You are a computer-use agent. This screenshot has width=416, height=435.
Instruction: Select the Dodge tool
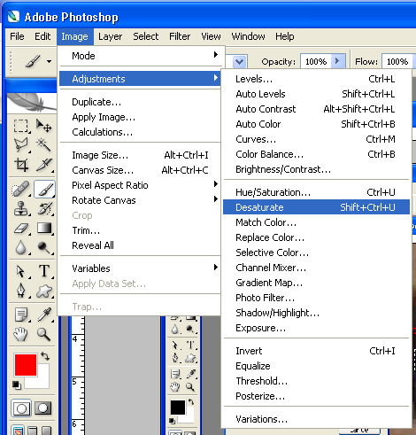[x=44, y=247]
